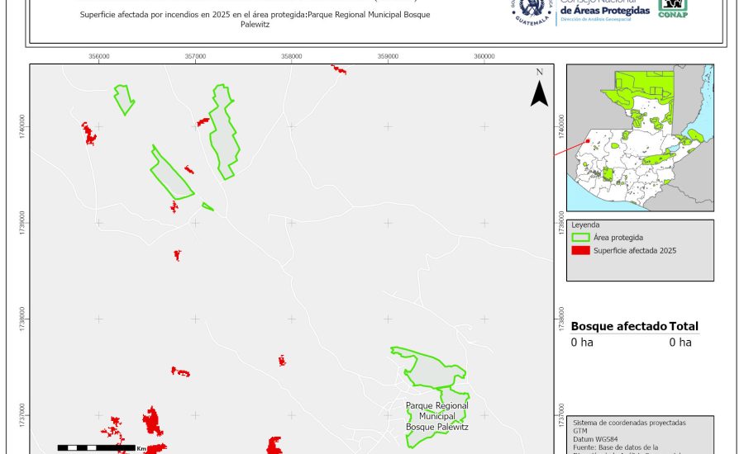744x454 pixels.
Task: Click the Parque Regional Municipal Bosque Palewitz label
Action: point(436,416)
